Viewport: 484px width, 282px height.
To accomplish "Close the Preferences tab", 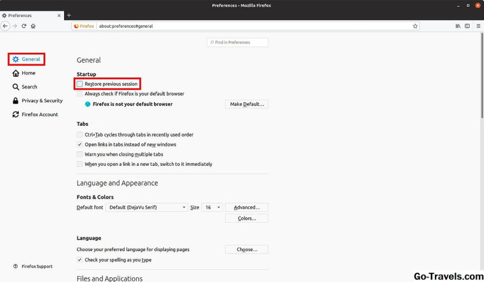I will point(59,16).
